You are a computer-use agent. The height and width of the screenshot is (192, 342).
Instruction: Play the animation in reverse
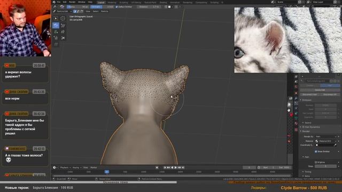tap(172, 167)
